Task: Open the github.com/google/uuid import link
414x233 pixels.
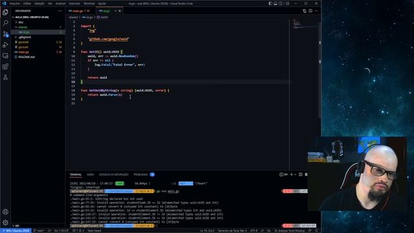Action: pos(109,39)
